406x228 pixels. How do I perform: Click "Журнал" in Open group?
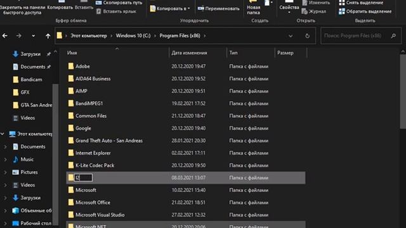pyautogui.click(x=314, y=11)
